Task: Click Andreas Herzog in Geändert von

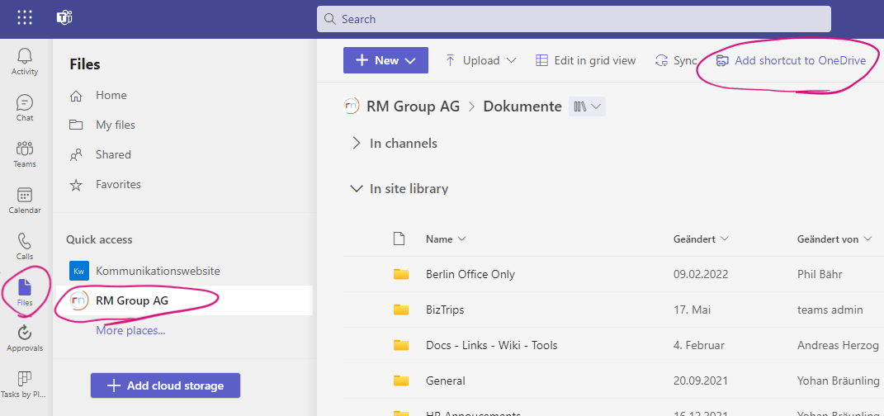Action: click(839, 345)
